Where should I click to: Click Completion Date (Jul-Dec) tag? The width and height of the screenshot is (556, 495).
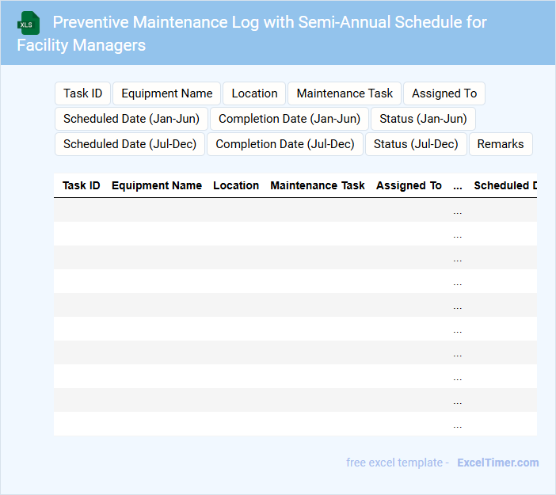(285, 144)
